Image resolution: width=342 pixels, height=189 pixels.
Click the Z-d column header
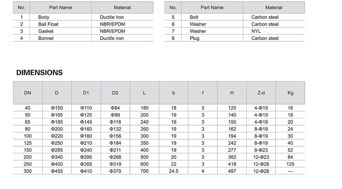261,93
